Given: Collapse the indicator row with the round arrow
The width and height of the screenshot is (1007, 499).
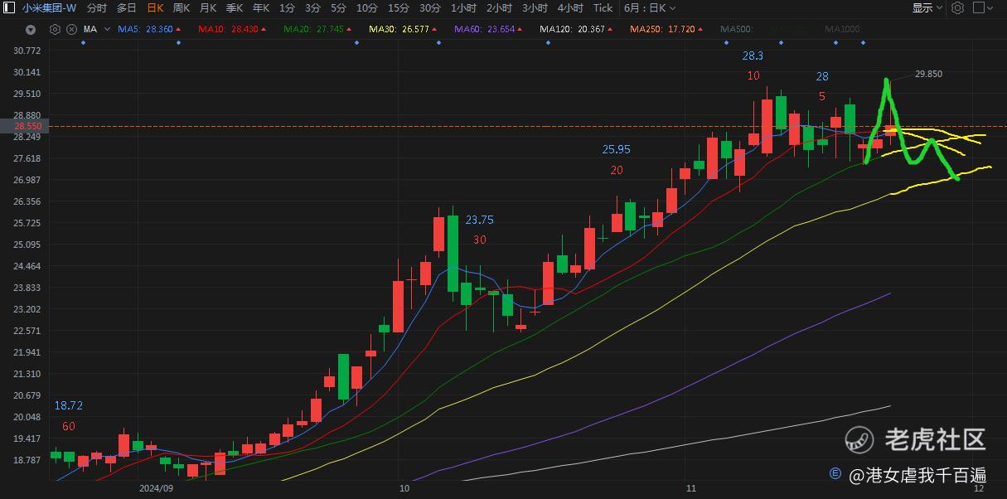Looking at the screenshot, I should pos(31,30).
